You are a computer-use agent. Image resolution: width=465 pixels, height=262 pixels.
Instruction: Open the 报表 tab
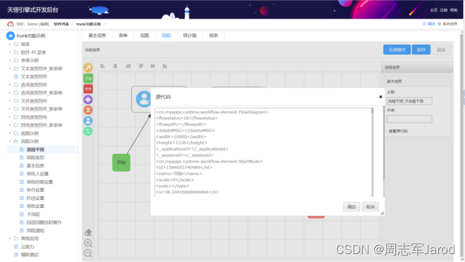(x=213, y=35)
